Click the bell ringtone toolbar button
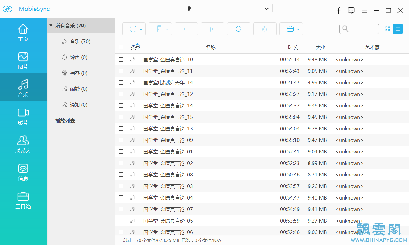Screen dimensions: 409x245 (265, 29)
